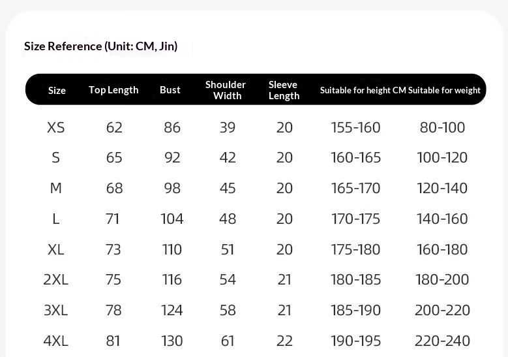The image size is (508, 357).
Task: Click the 4XL size row label
Action: pos(56,341)
